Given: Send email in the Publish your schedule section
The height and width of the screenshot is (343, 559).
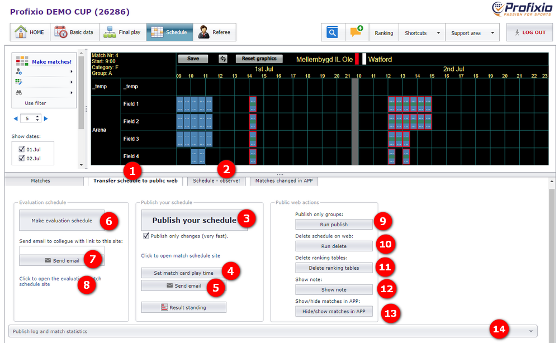Looking at the screenshot, I should tap(183, 285).
